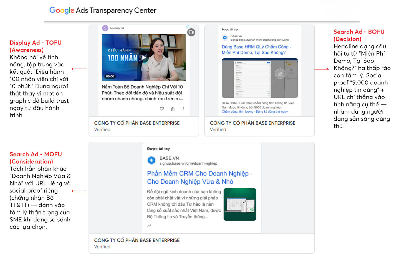Click the "Được tài trợ" label on CRM ad

pyautogui.click(x=158, y=149)
